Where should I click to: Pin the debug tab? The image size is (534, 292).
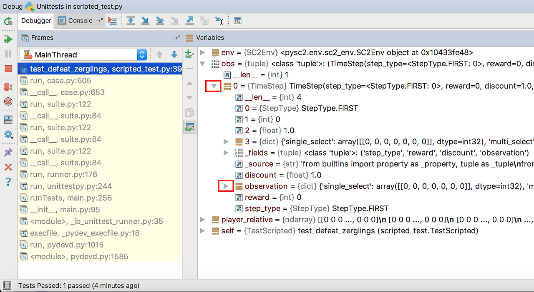tap(8, 153)
